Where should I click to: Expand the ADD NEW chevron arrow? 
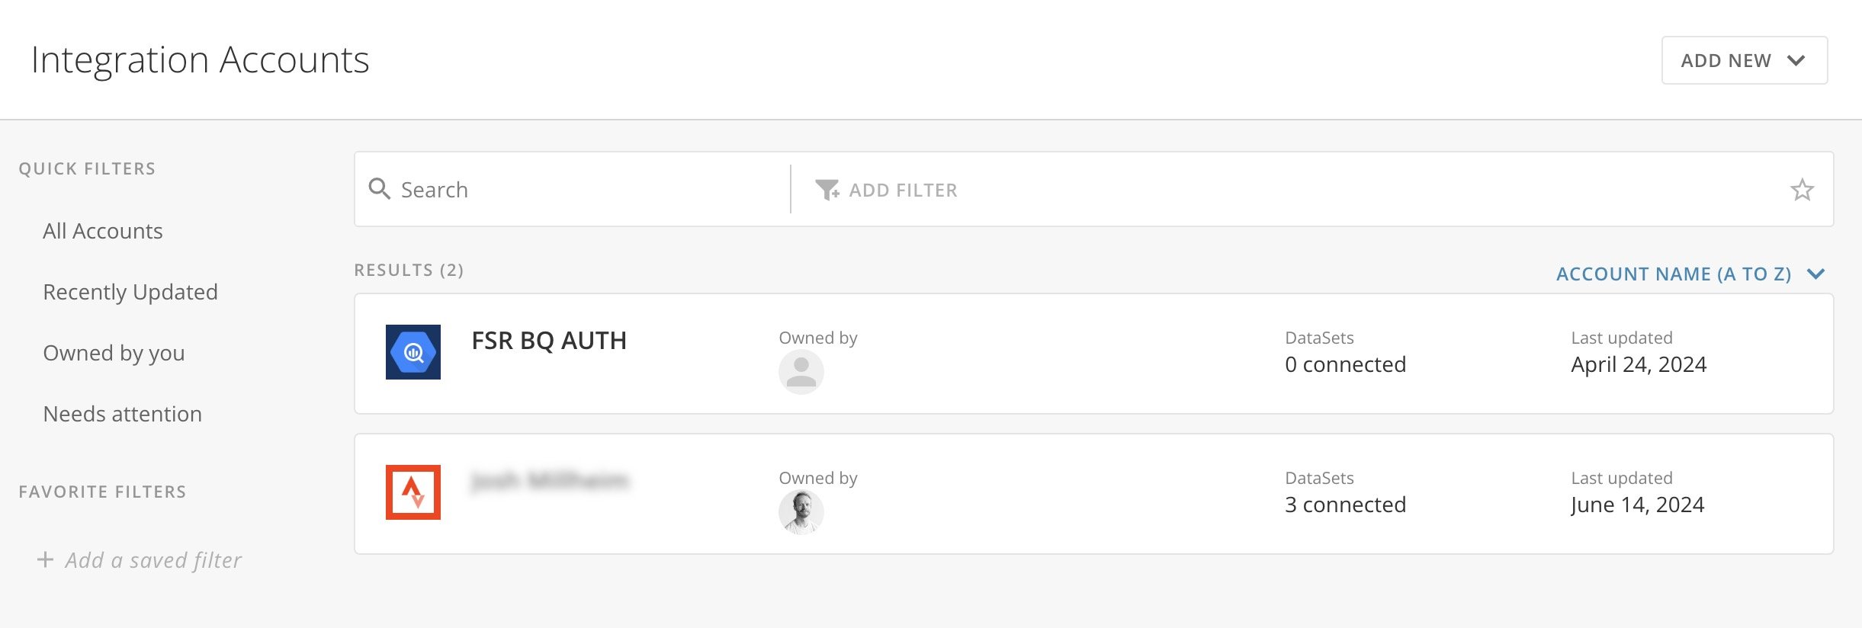point(1796,60)
